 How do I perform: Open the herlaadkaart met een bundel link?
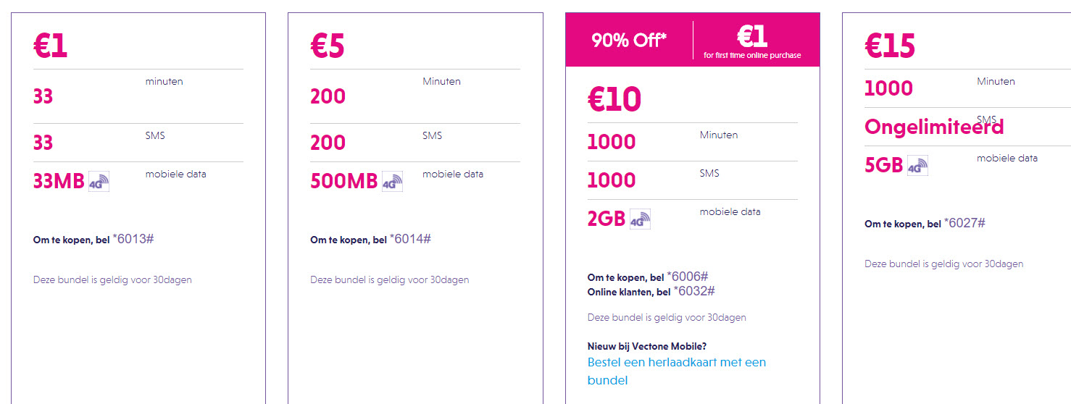click(x=676, y=371)
